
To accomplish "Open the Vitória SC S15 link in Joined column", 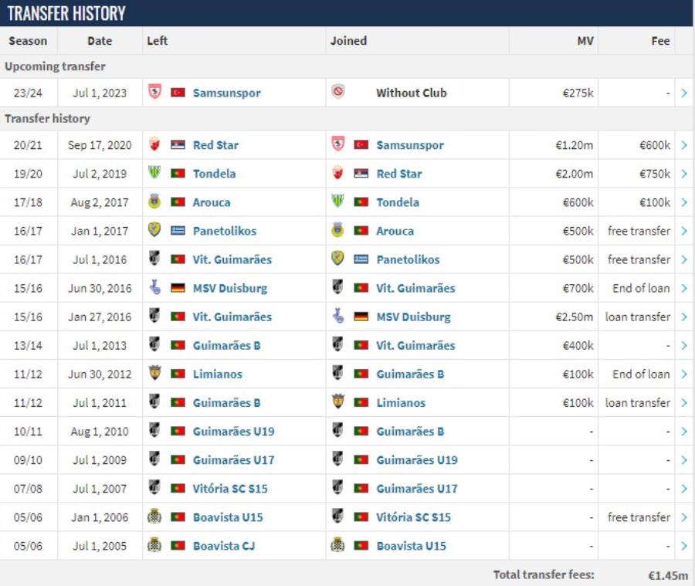I will click(413, 518).
